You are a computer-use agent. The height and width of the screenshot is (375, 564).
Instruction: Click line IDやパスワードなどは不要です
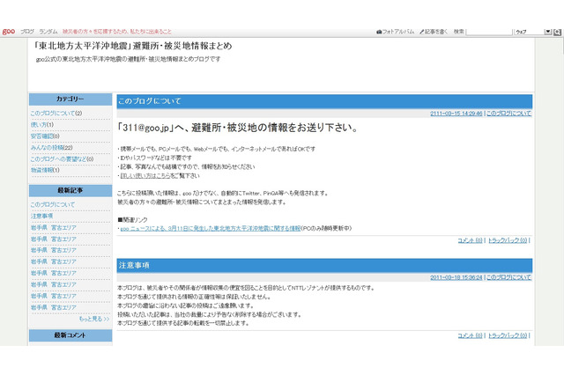click(x=155, y=158)
